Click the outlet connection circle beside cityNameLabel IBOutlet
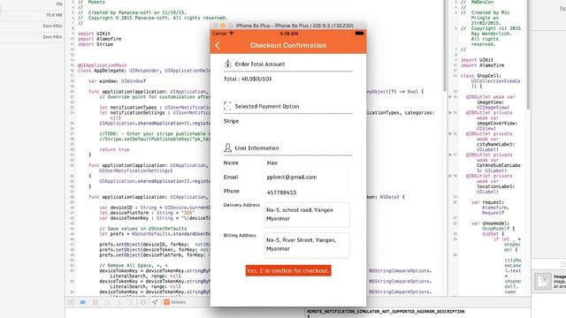 point(450,133)
